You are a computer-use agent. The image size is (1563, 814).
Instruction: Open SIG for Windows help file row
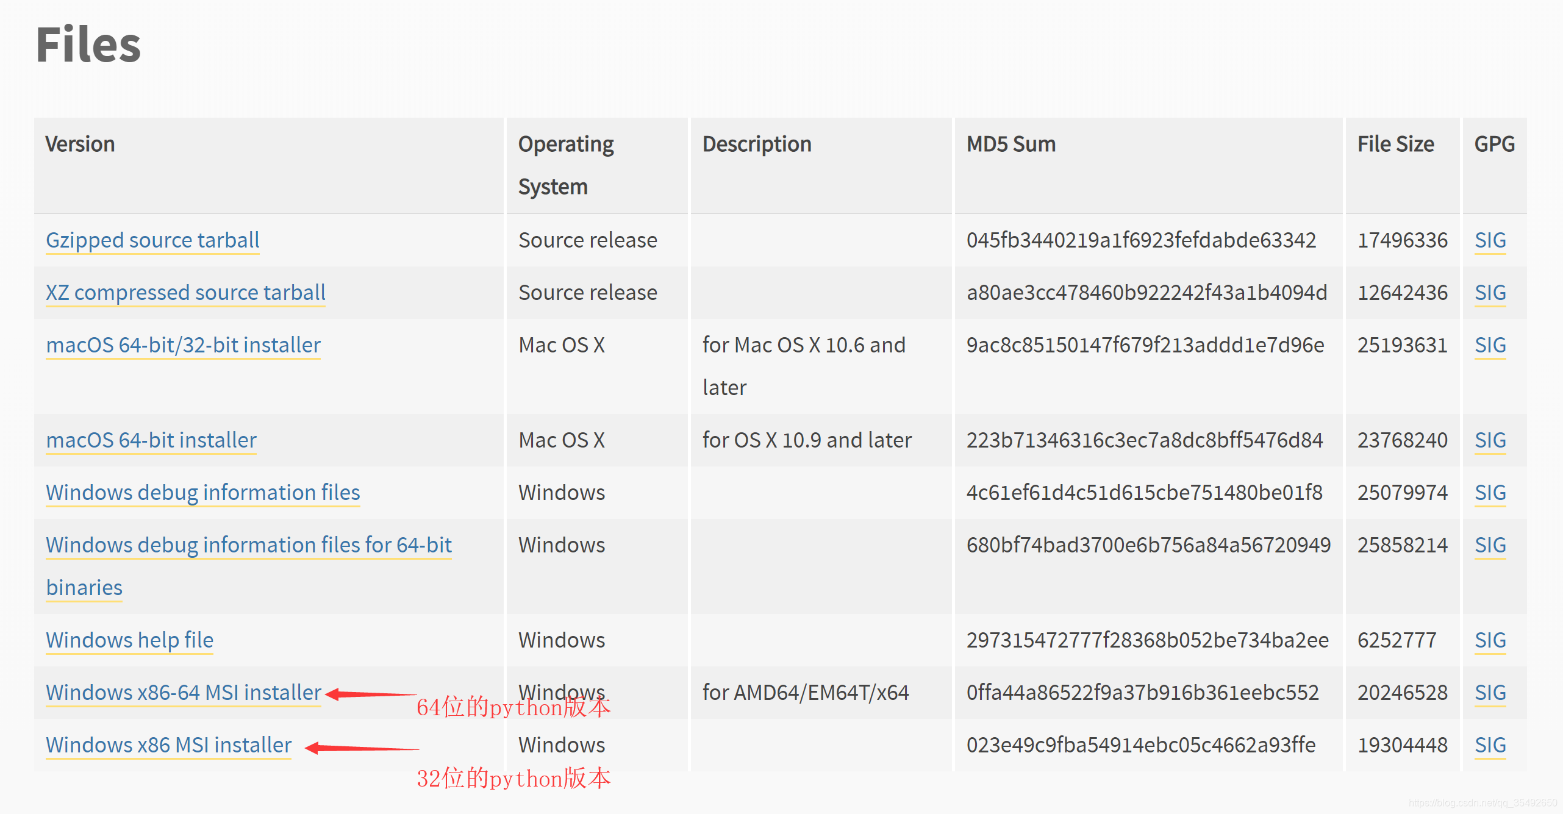pos(1490,640)
